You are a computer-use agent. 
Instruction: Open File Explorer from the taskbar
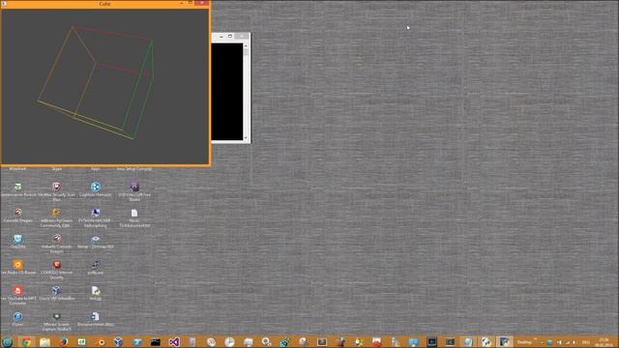(x=44, y=342)
